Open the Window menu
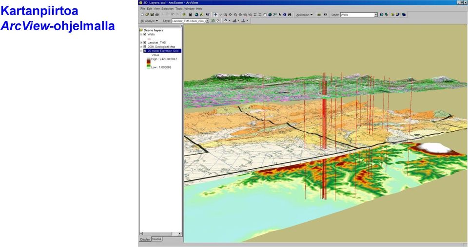The height and width of the screenshot is (247, 468). click(x=189, y=9)
